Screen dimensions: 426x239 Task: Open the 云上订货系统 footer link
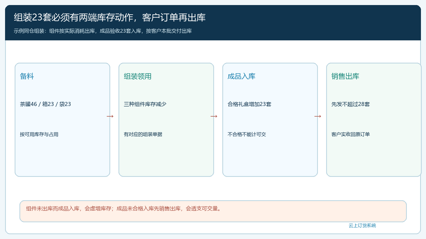click(x=362, y=225)
